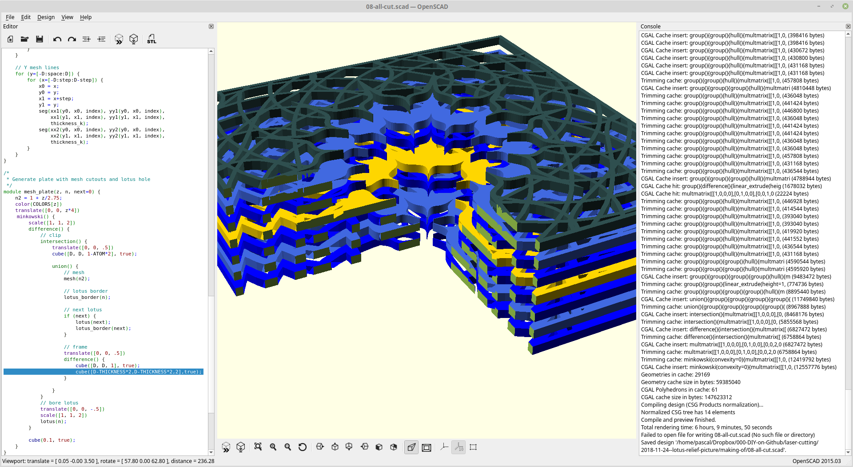
Task: Switch to the Right view
Action: [x=320, y=447]
